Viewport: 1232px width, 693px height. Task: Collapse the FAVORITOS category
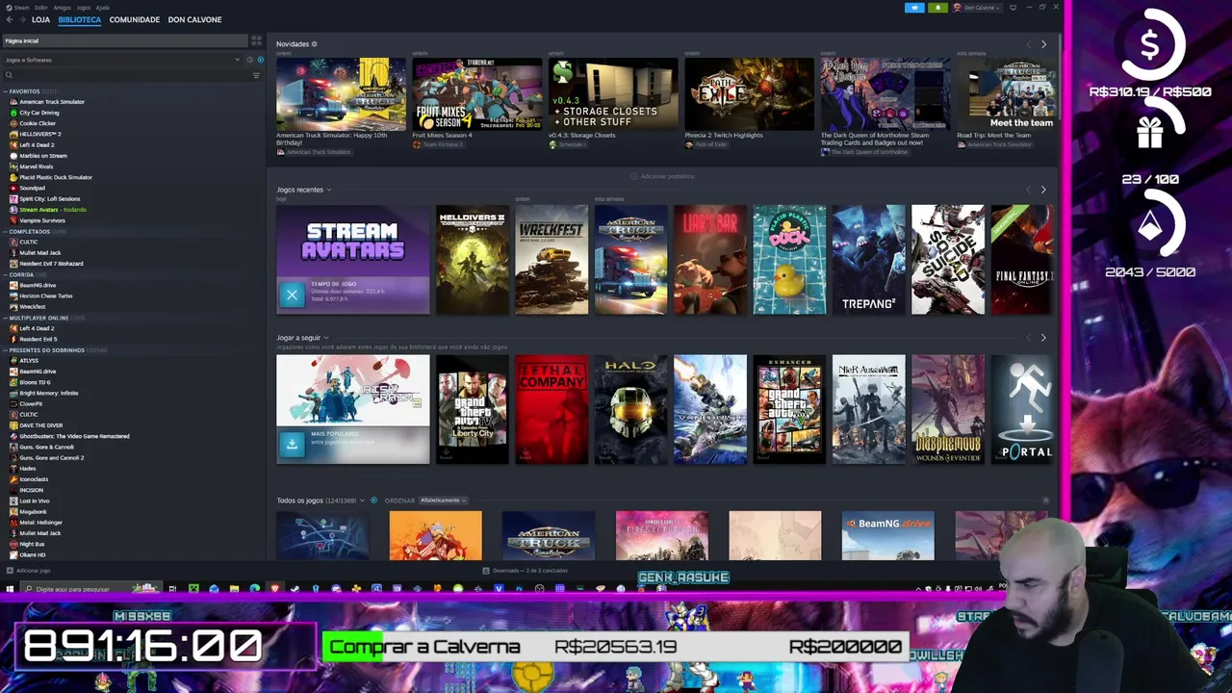pyautogui.click(x=6, y=91)
